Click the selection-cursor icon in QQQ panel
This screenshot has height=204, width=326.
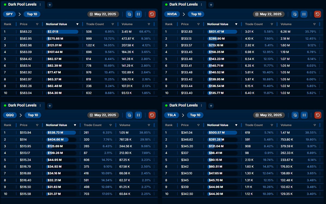point(129,115)
